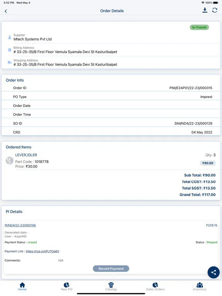
Task: Open the Inventory tab
Action: (x=200, y=286)
